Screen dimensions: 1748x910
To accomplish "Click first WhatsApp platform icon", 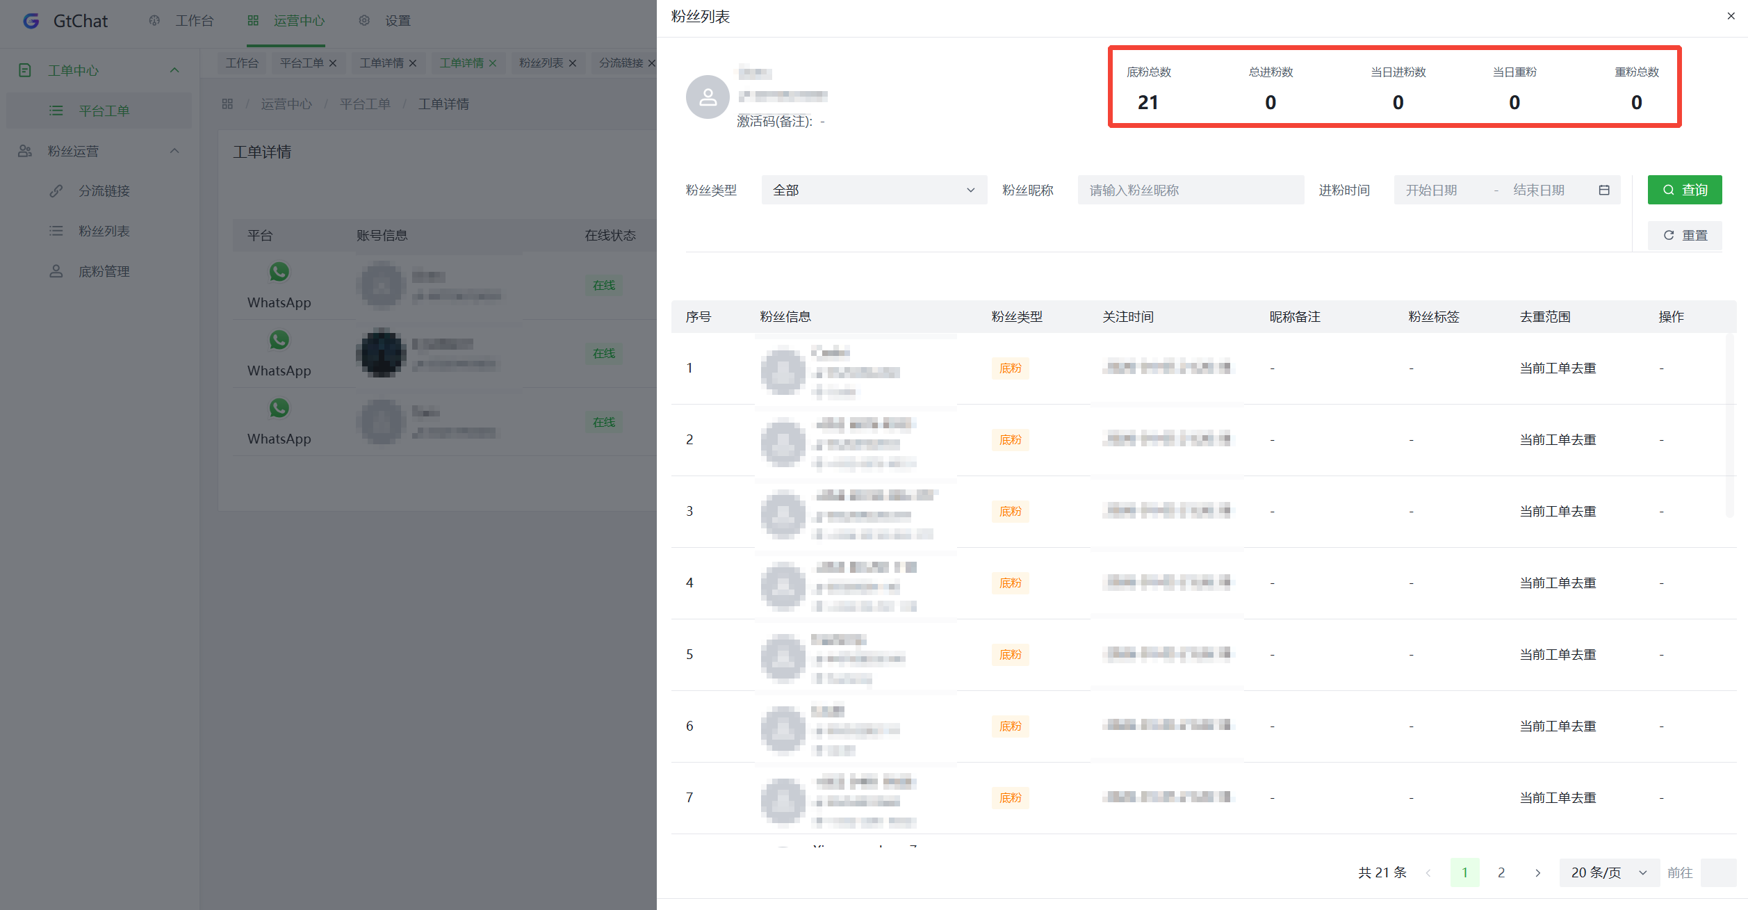I will point(279,272).
